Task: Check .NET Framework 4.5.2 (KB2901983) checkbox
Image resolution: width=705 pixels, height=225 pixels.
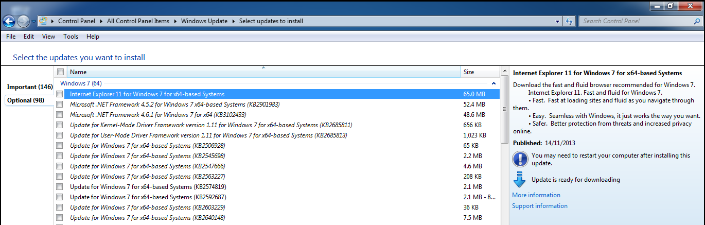Action: coord(60,105)
